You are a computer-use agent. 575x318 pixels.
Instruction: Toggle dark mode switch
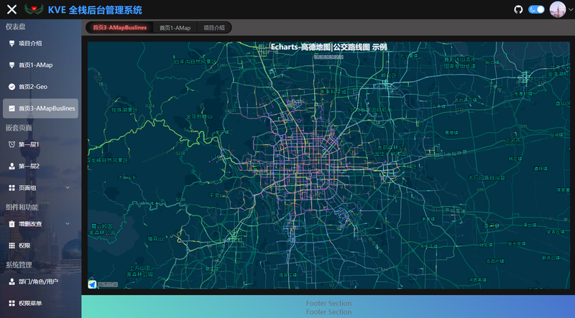point(536,9)
